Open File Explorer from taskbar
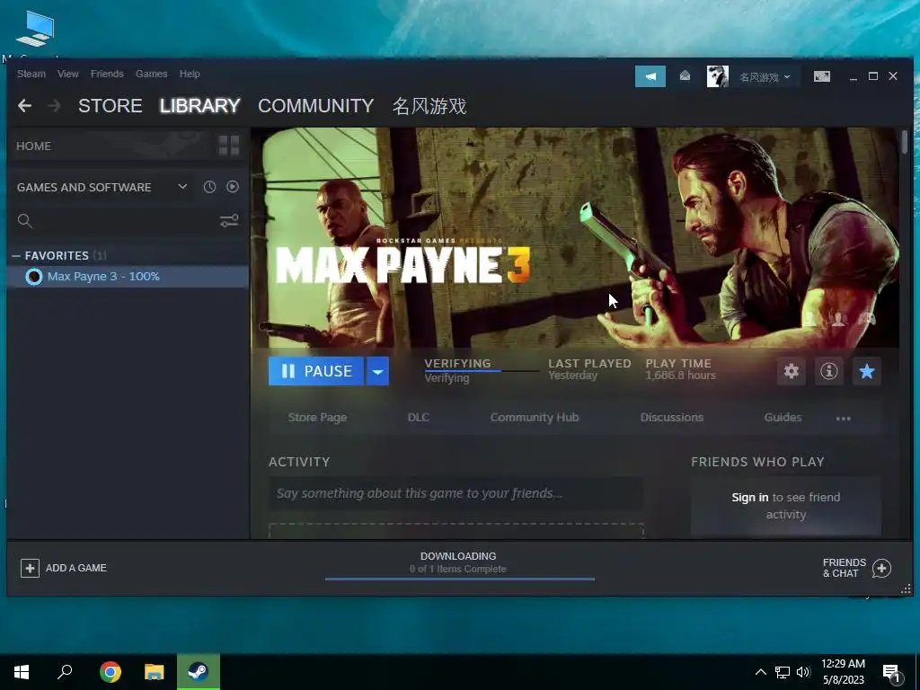This screenshot has width=920, height=690. click(154, 672)
